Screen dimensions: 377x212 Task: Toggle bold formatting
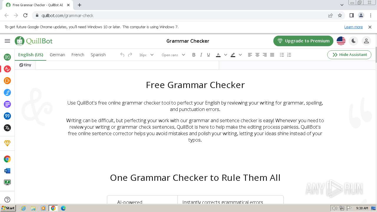coord(194,55)
